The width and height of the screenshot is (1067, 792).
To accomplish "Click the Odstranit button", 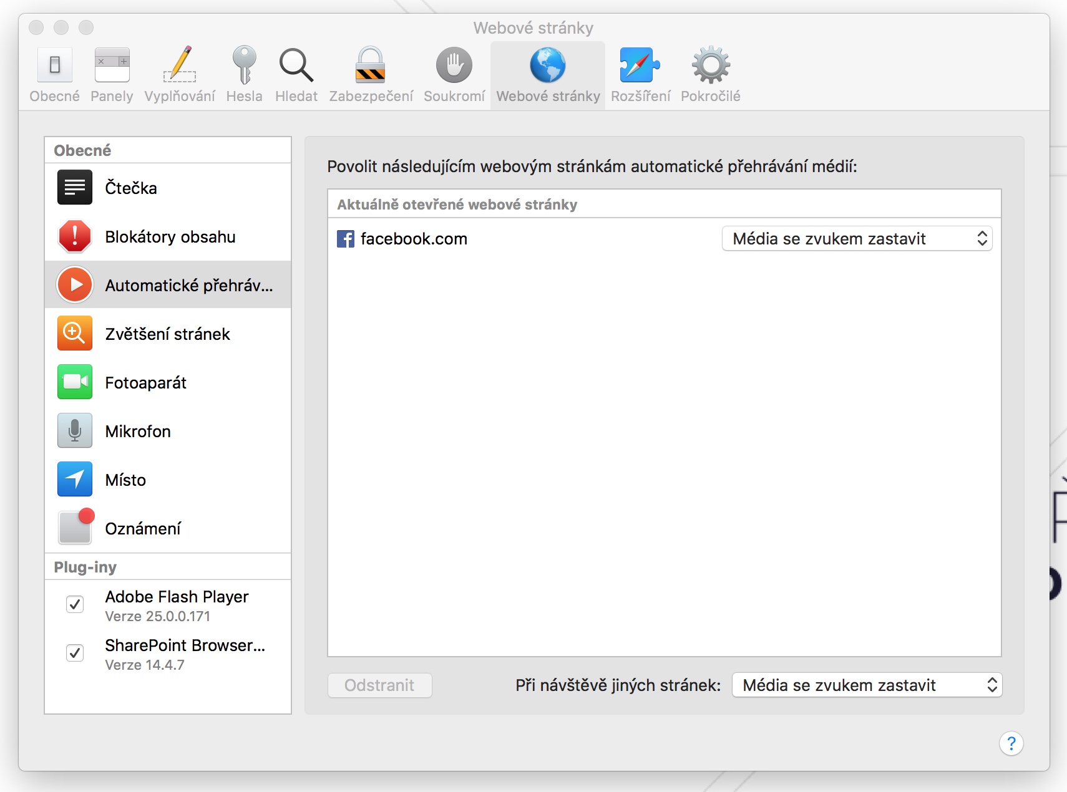I will click(380, 685).
